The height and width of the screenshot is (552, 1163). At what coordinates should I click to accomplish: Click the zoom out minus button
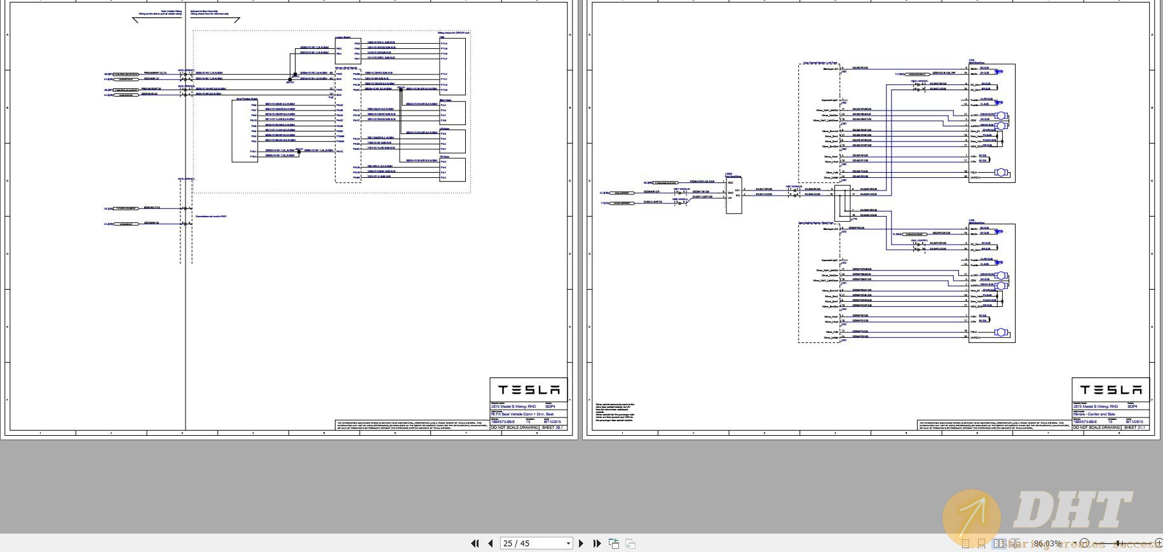[1084, 543]
